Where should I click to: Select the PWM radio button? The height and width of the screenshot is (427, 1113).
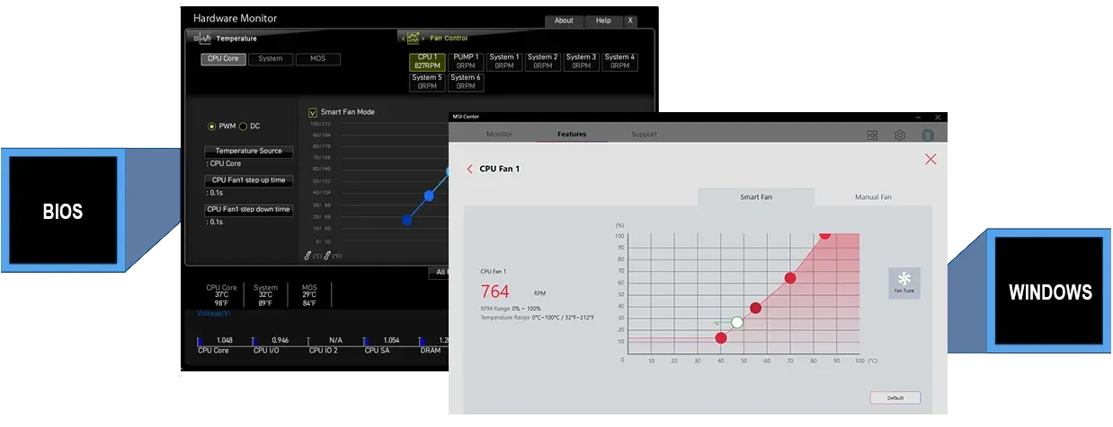click(212, 126)
